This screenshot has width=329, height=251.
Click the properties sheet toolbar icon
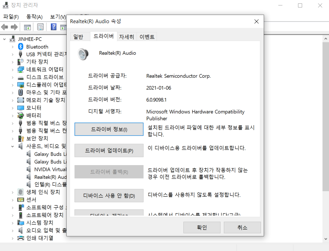point(40,27)
